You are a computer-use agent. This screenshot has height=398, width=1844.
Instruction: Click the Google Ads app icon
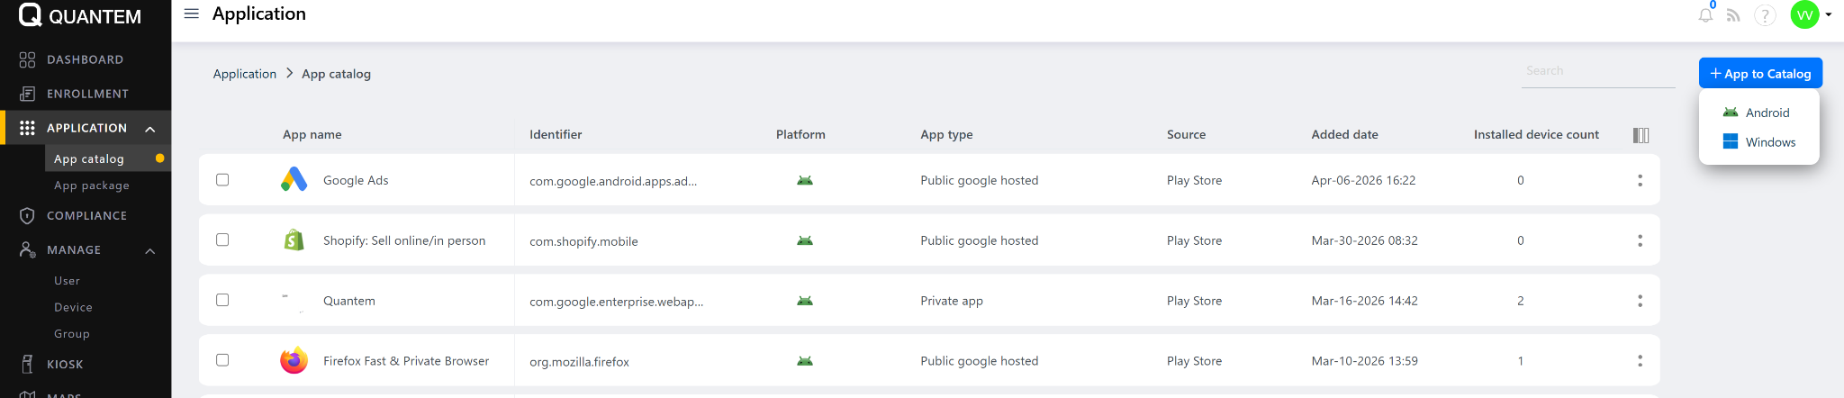click(x=294, y=180)
